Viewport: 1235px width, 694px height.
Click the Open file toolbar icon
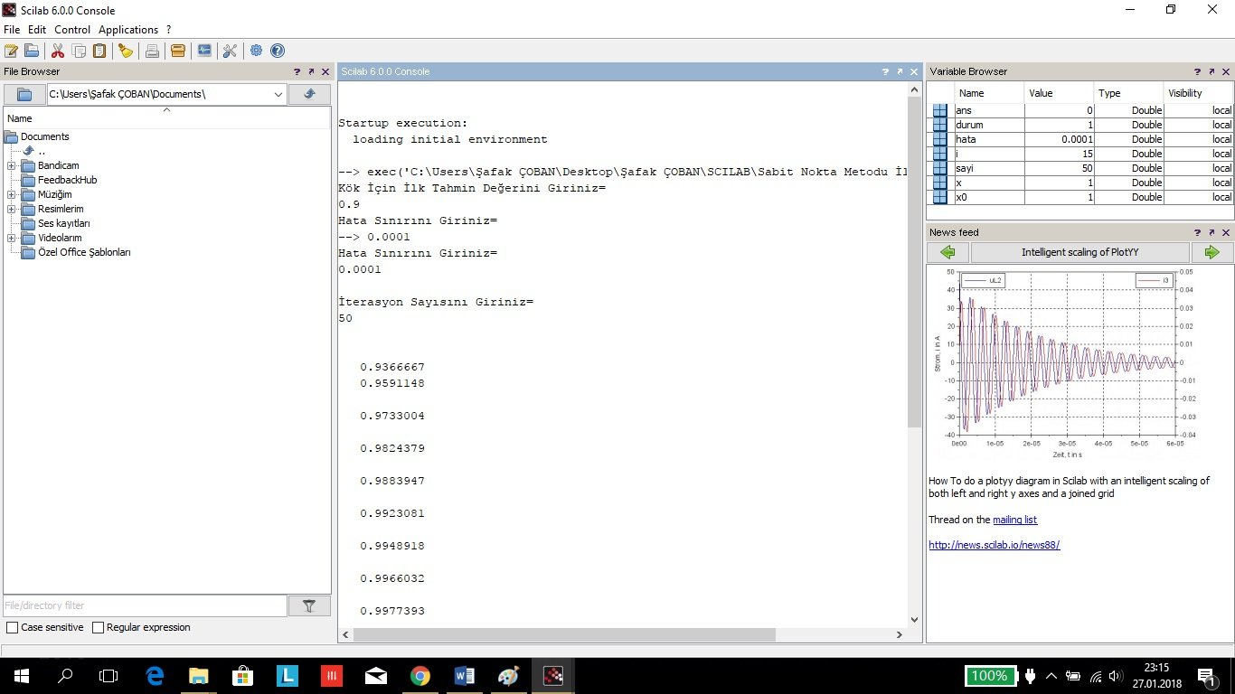click(32, 51)
